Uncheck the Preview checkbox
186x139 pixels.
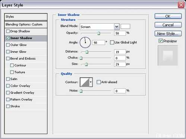(161, 41)
